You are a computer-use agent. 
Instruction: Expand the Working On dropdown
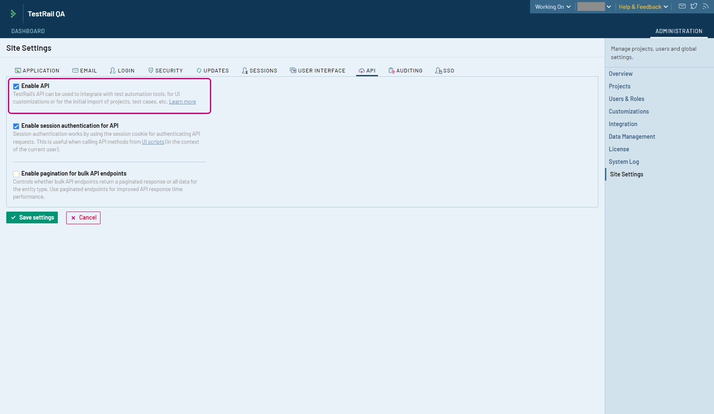point(552,7)
